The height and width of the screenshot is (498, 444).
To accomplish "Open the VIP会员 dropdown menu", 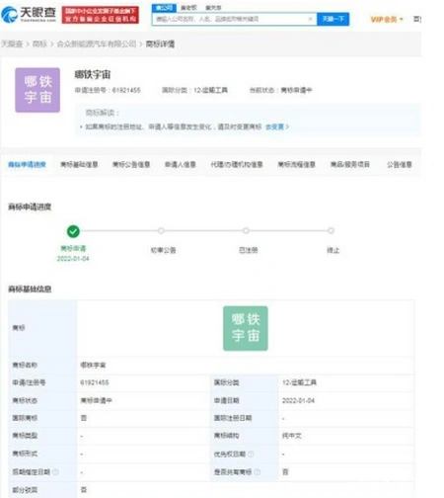I will [x=387, y=20].
